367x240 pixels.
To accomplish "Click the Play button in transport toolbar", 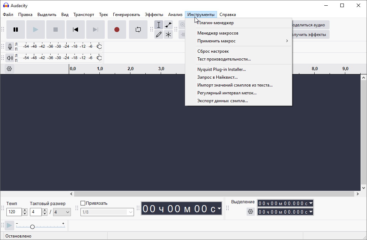I will point(36,30).
